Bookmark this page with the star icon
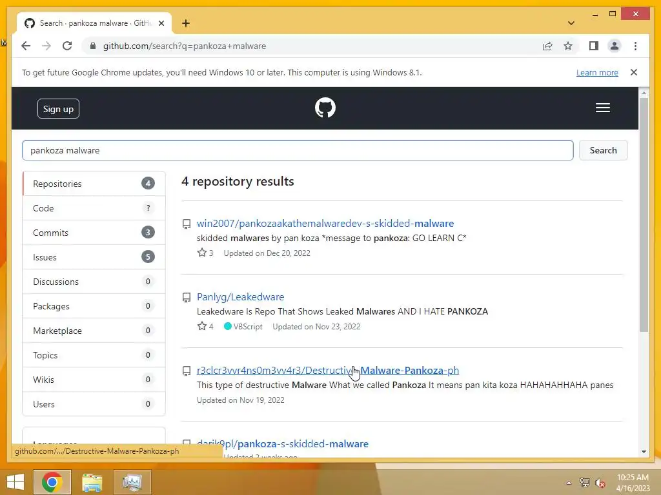The image size is (661, 495). [568, 46]
